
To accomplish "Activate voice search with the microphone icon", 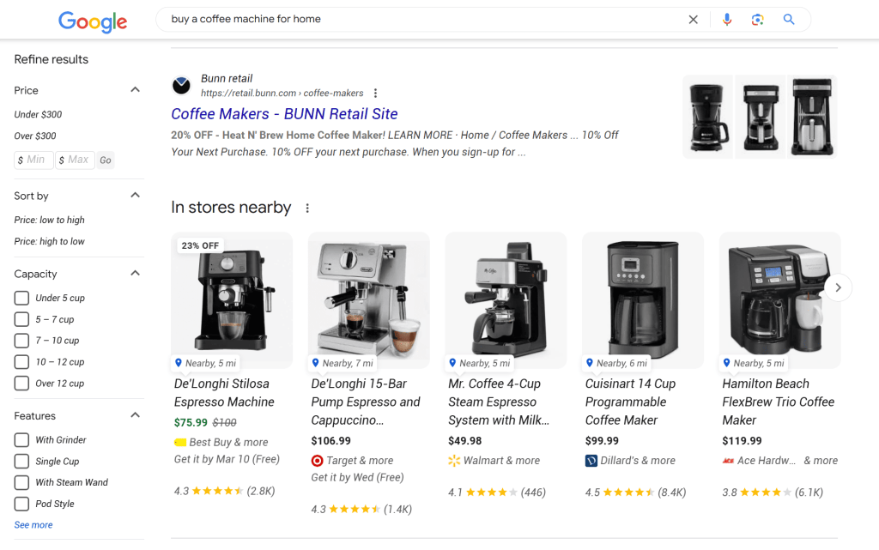I will tap(727, 19).
